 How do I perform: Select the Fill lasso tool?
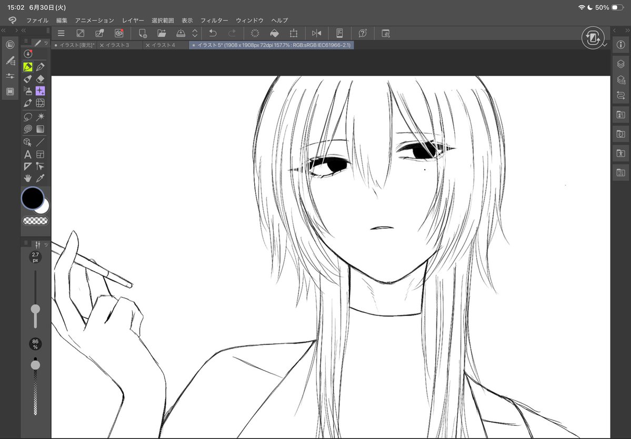[28, 129]
